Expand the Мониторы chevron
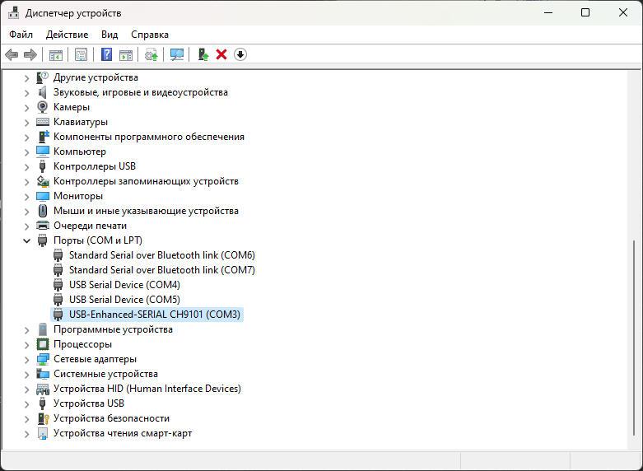643x471 pixels. pos(26,197)
